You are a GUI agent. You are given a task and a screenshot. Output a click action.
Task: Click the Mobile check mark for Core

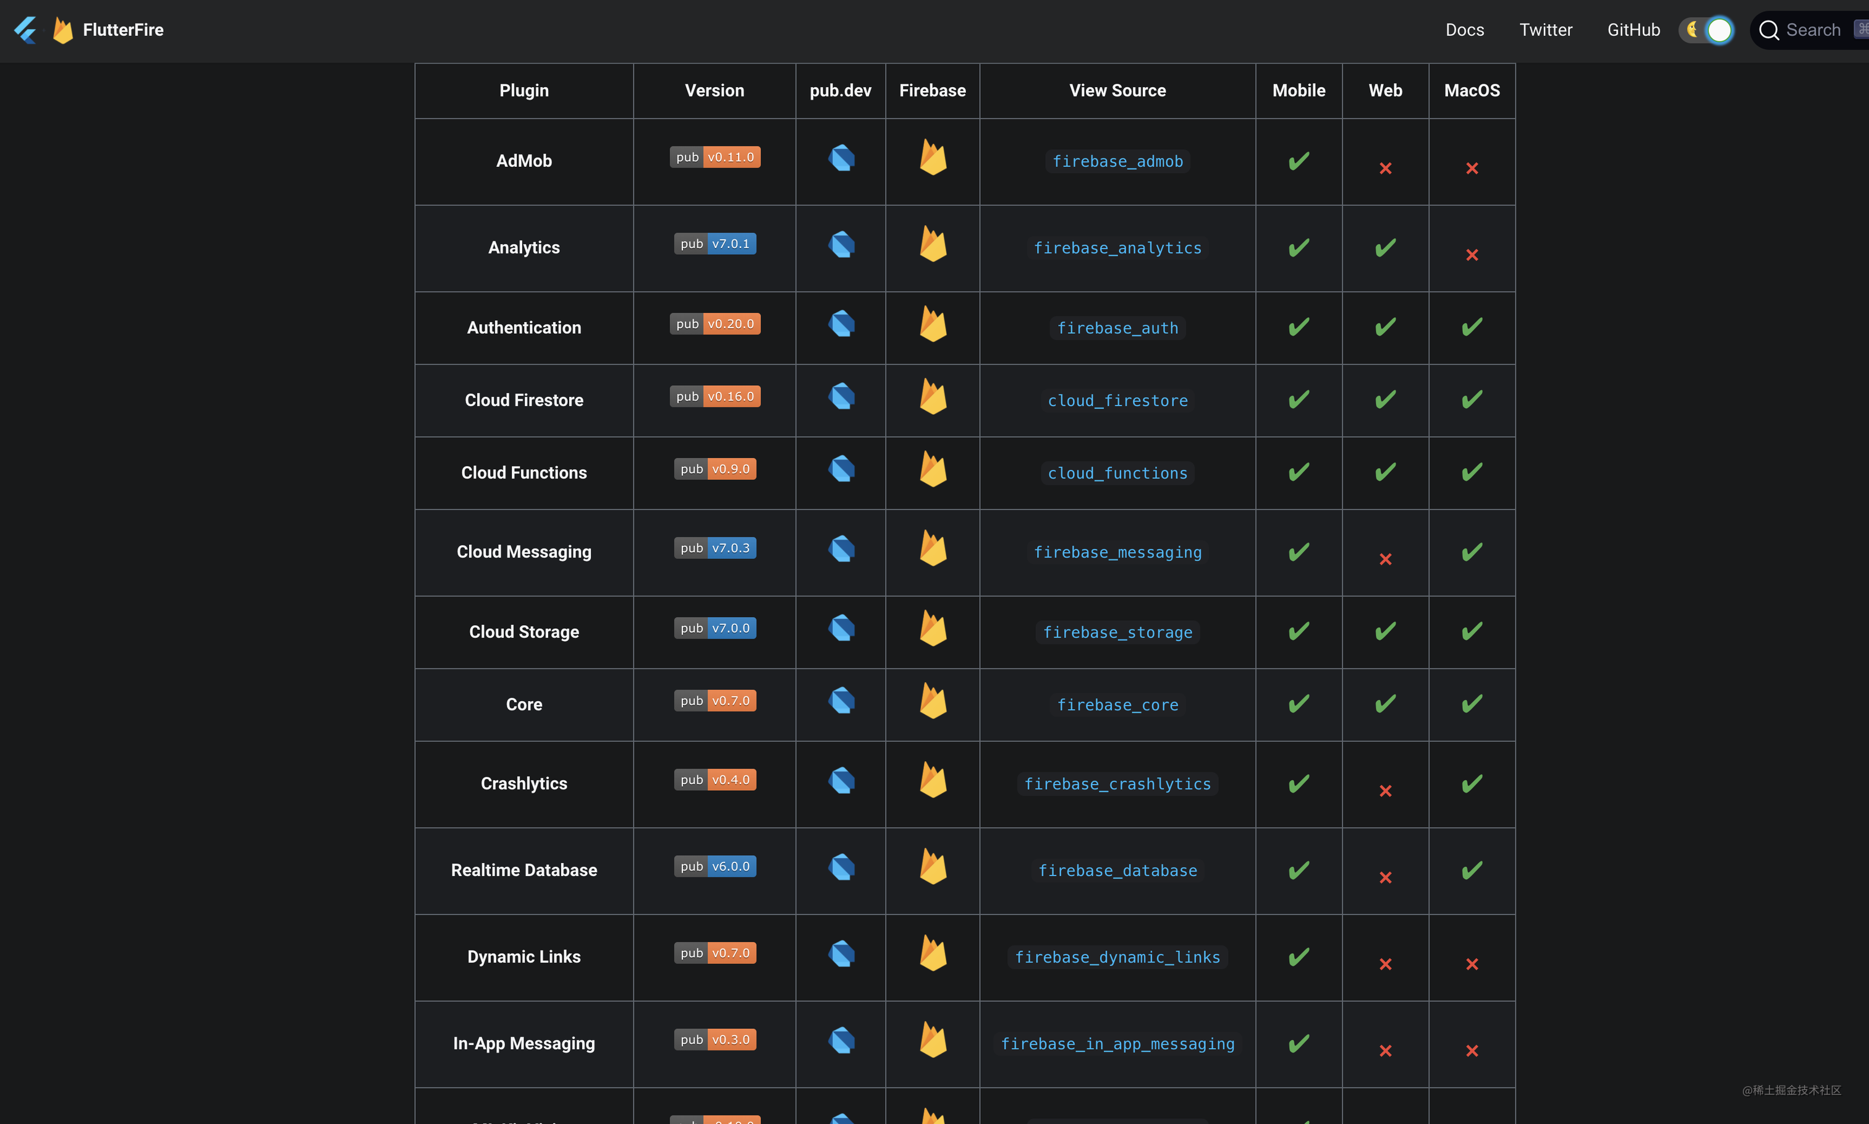point(1299,704)
